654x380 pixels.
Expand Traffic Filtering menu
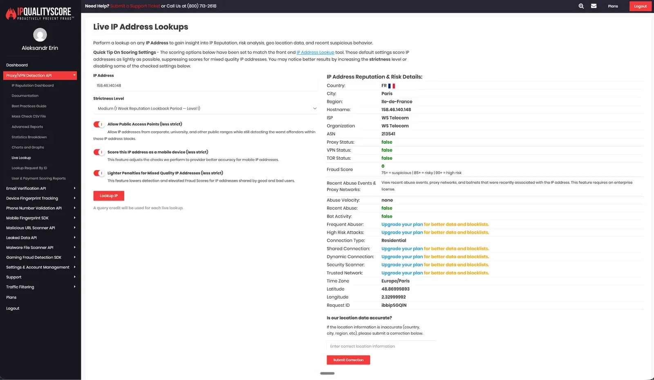40,287
